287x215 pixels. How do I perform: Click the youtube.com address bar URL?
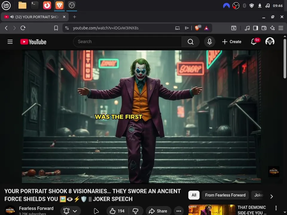[106, 28]
